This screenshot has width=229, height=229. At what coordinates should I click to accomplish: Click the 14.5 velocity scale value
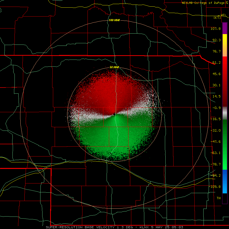click(x=217, y=96)
